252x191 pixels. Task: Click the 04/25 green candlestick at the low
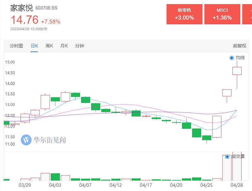pos(207,139)
